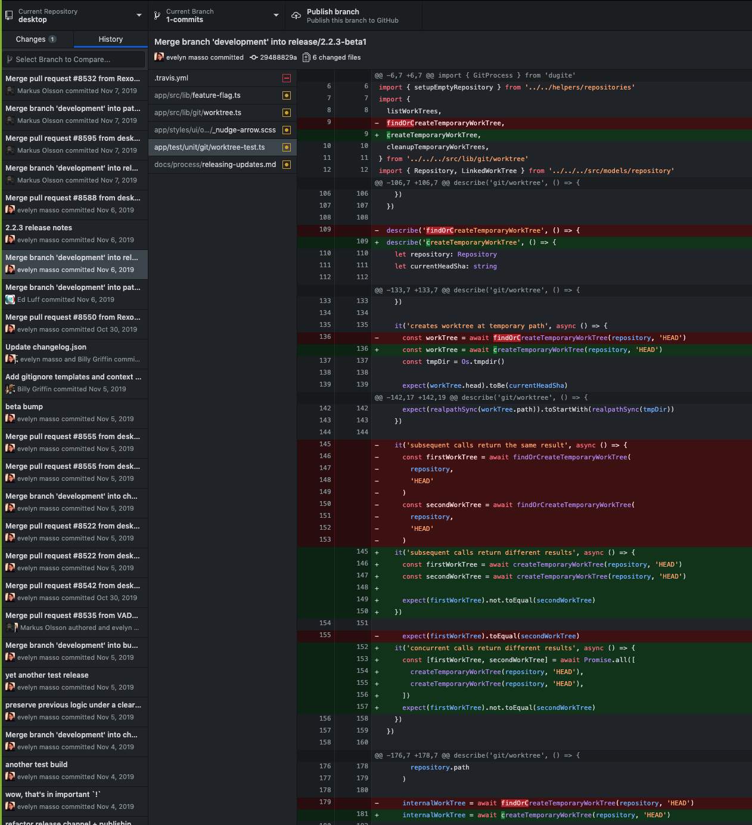This screenshot has height=825, width=752.
Task: Click the commit hash icon beside 29488829a
Action: (254, 57)
